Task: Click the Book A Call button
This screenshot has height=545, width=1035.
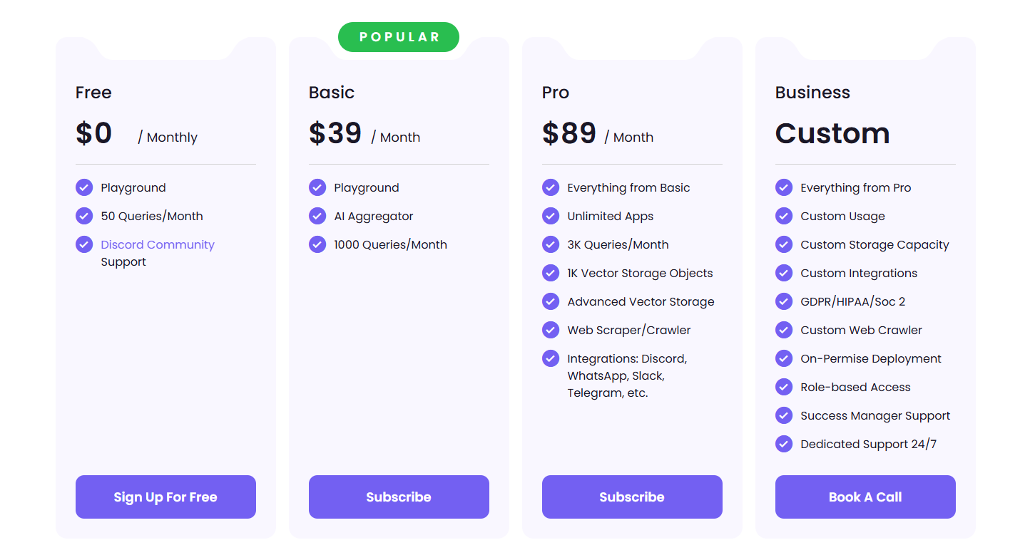Action: 865,497
